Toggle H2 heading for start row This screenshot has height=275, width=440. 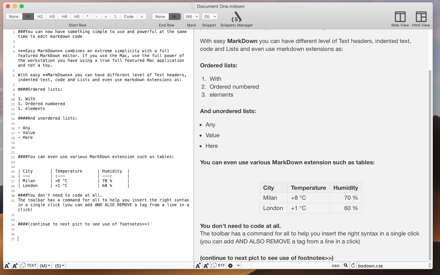pos(40,16)
